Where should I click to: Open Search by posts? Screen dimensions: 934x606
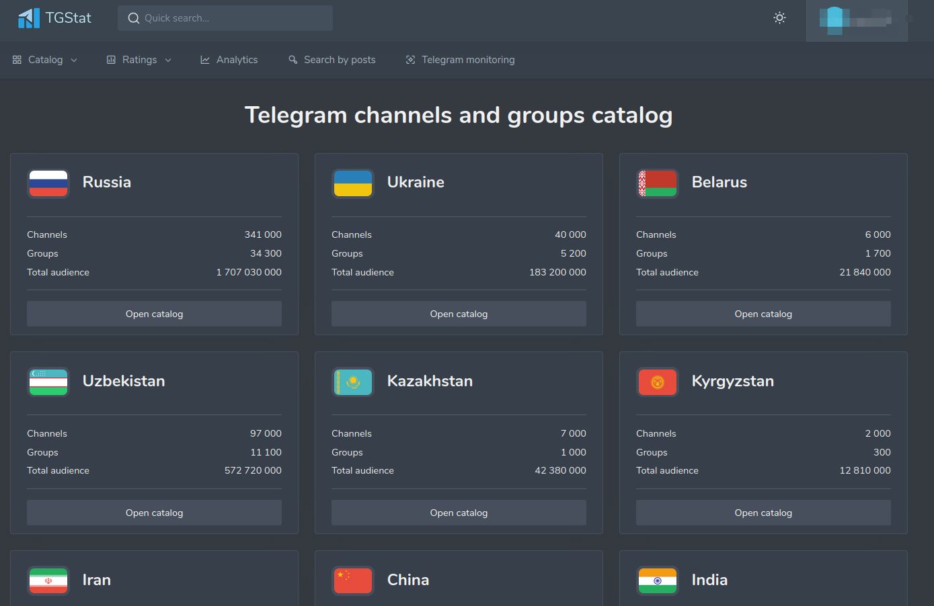click(332, 60)
